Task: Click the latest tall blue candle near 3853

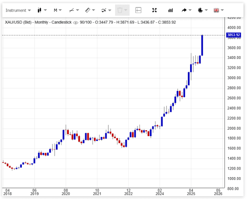Action: pos(202,45)
